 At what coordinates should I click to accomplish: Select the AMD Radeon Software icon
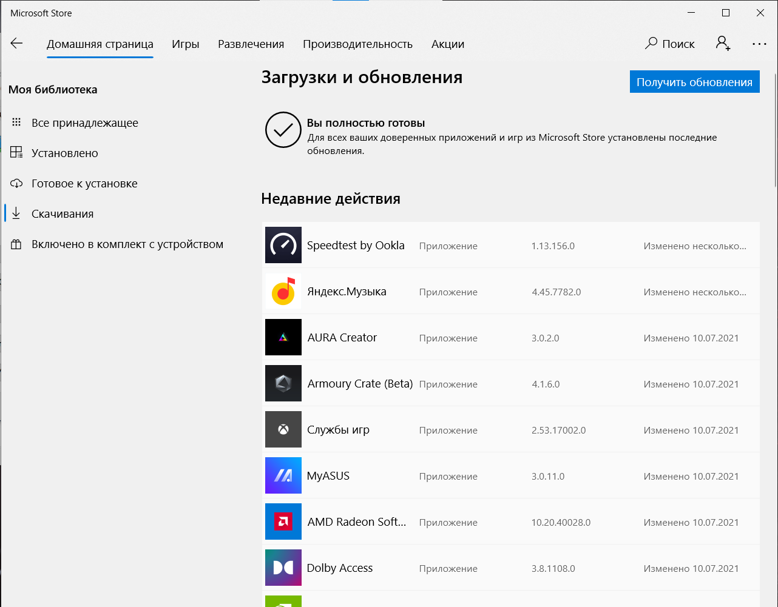pos(283,521)
